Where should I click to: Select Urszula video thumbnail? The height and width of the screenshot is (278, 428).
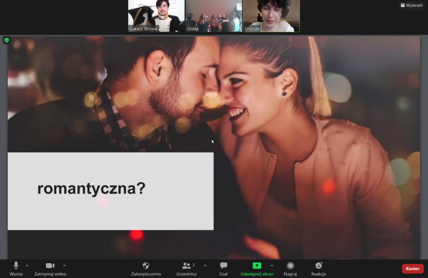click(271, 16)
